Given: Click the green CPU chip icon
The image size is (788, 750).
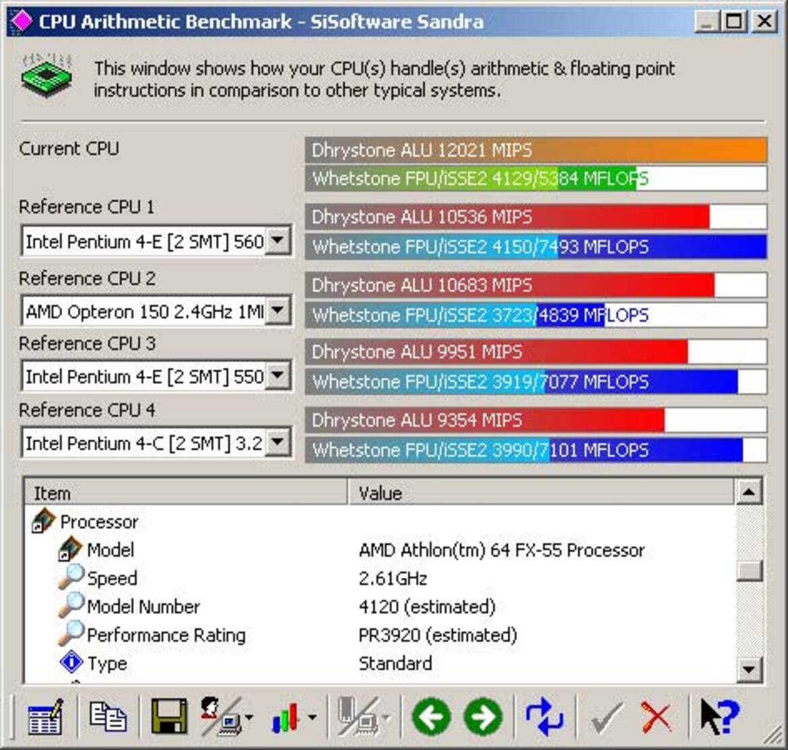Looking at the screenshot, I should (x=46, y=76).
